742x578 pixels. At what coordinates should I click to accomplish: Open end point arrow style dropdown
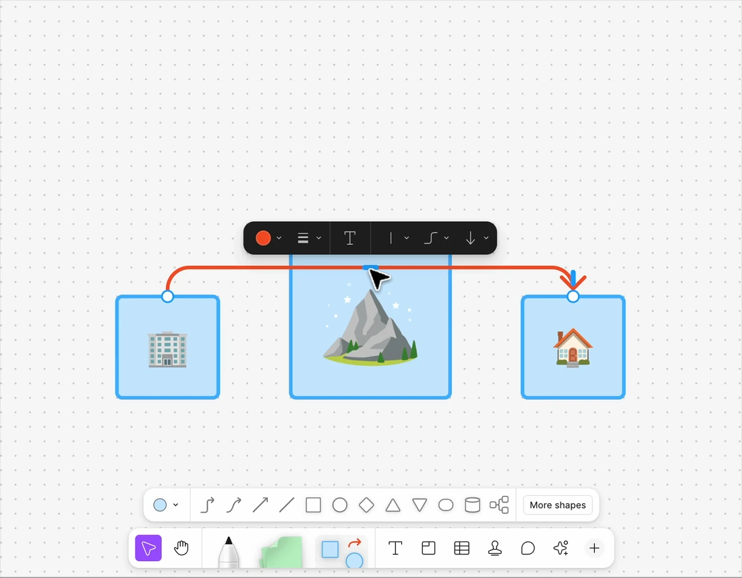[476, 238]
